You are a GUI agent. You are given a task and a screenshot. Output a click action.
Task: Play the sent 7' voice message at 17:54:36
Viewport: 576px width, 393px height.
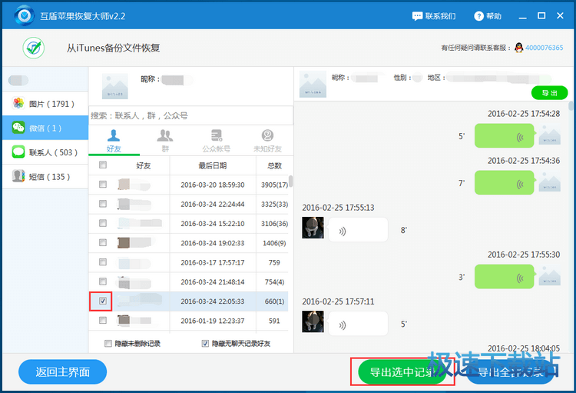[x=504, y=183]
